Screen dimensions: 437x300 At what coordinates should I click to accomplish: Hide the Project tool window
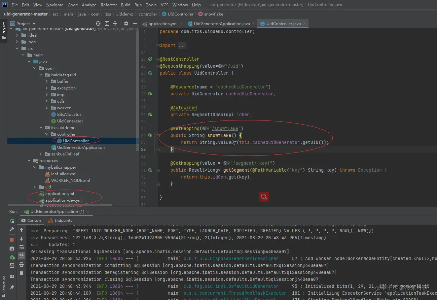click(x=135, y=23)
